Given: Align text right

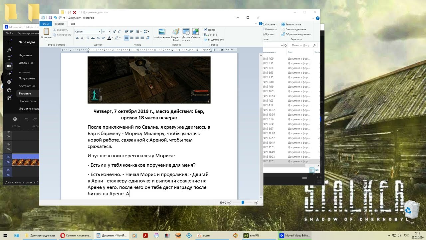Looking at the screenshot, I should pyautogui.click(x=137, y=38).
